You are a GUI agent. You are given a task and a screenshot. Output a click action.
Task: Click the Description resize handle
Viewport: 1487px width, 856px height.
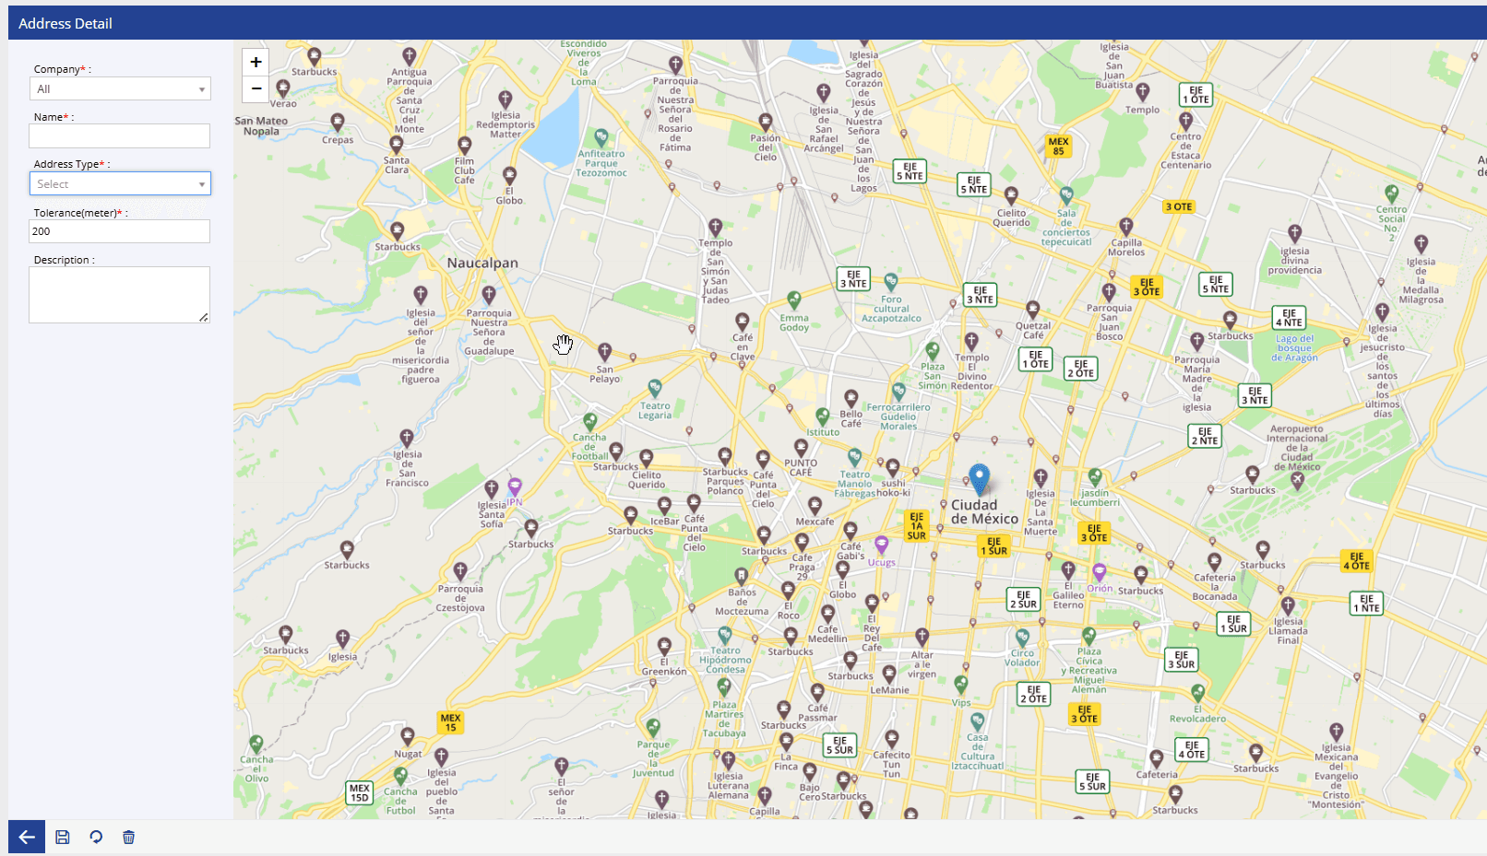point(204,317)
